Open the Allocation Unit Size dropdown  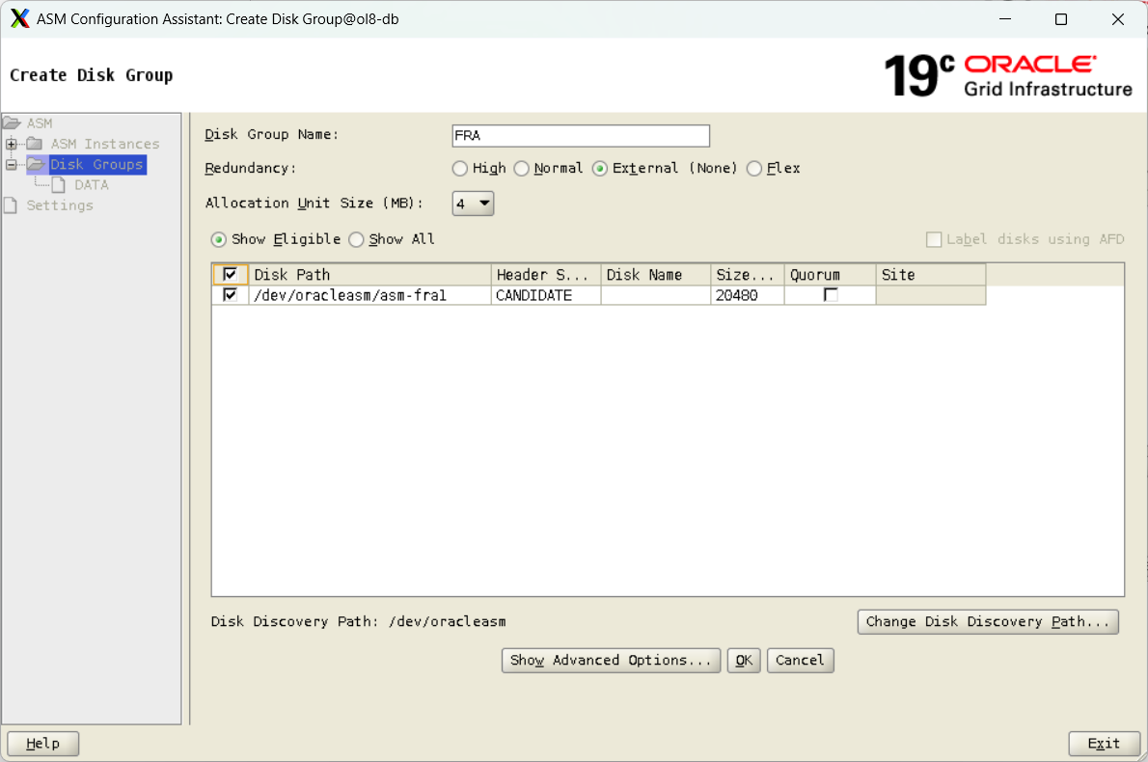point(473,204)
